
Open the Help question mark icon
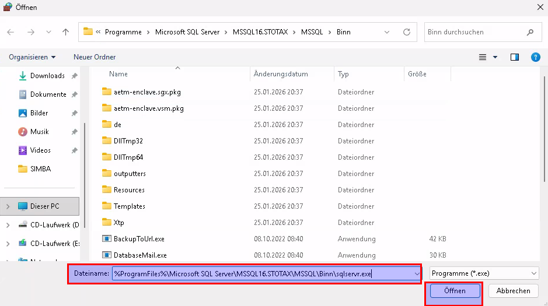tap(535, 57)
